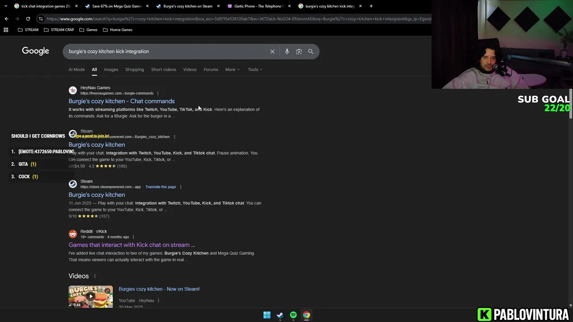573x322 pixels.
Task: Click the HeyNau Games favicon
Action: click(73, 90)
